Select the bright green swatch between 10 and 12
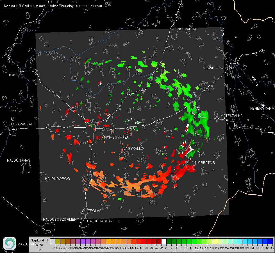 click(194, 241)
